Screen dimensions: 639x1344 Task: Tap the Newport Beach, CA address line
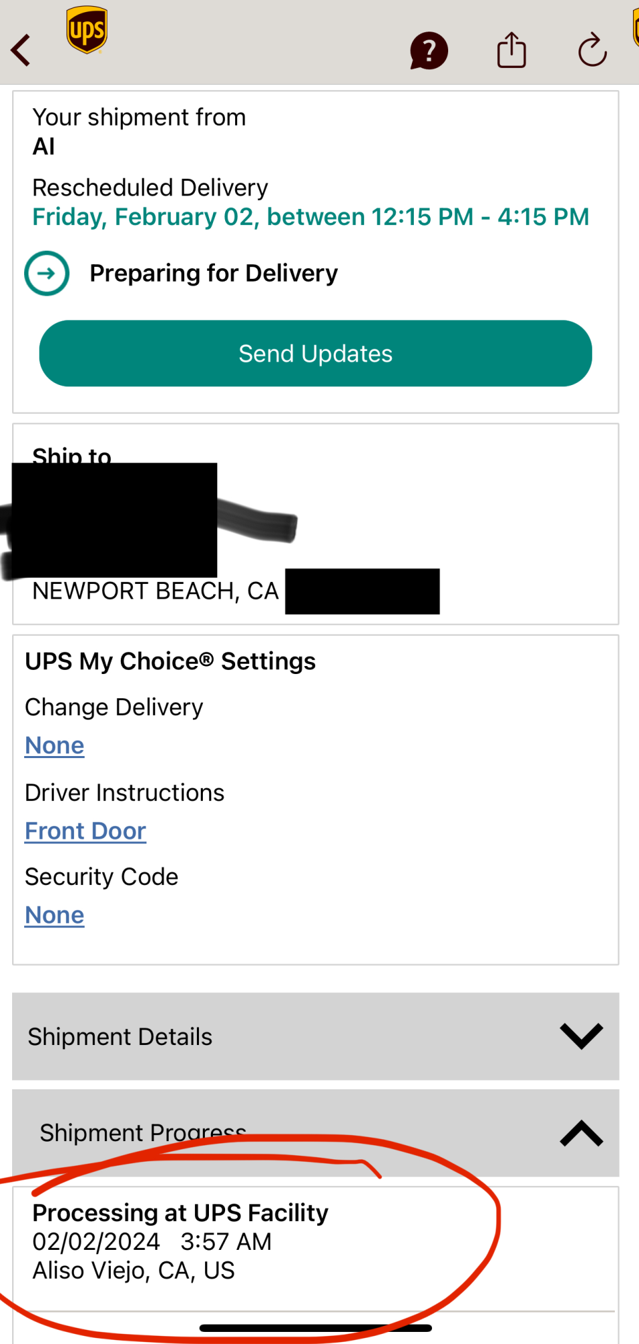(x=155, y=591)
